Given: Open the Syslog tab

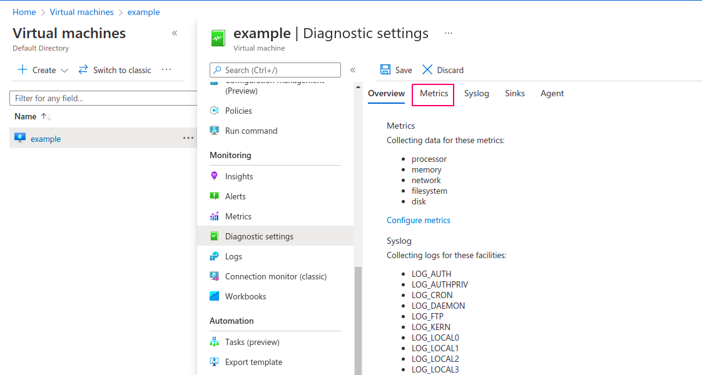Looking at the screenshot, I should tap(476, 93).
